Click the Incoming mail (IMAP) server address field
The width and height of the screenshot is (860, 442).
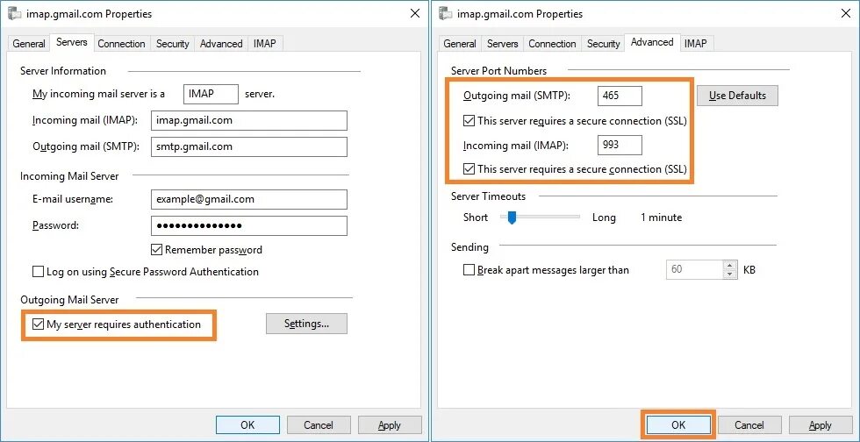(249, 121)
